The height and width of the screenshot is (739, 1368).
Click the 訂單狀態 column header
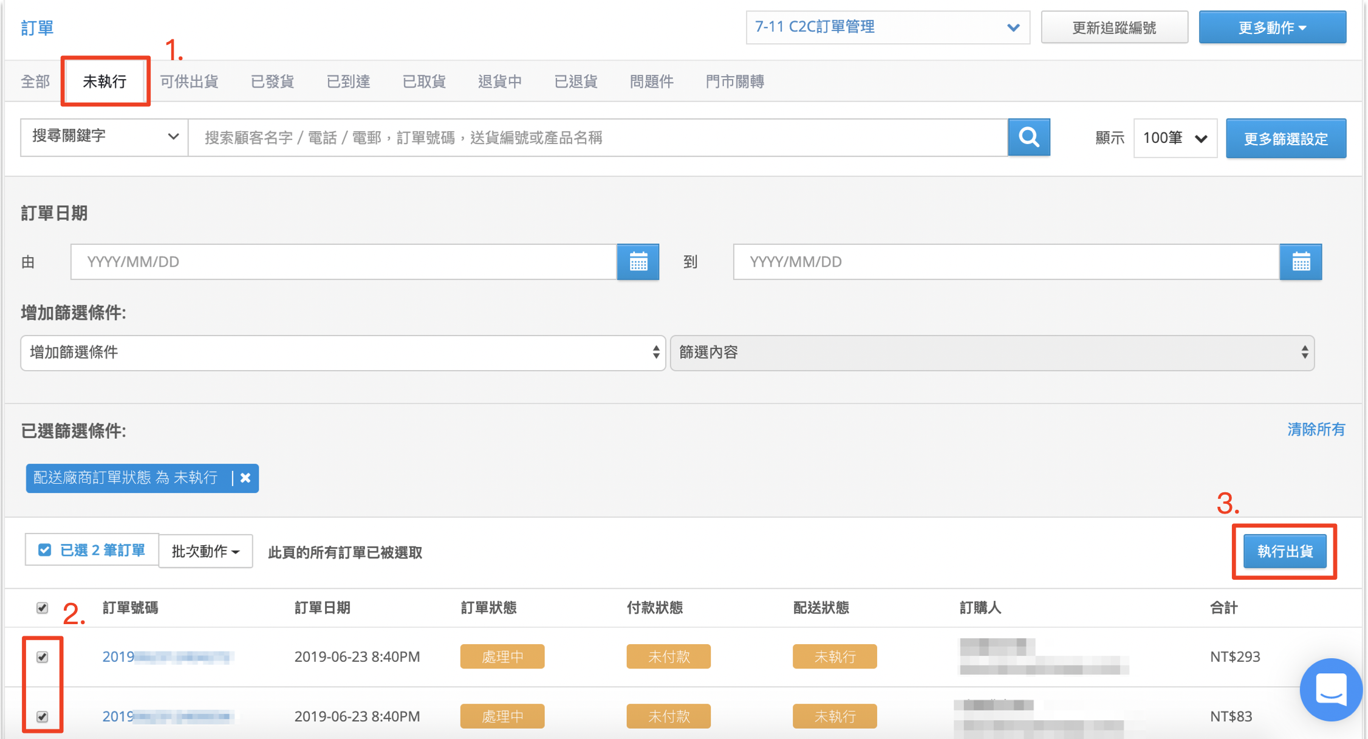[x=489, y=608]
